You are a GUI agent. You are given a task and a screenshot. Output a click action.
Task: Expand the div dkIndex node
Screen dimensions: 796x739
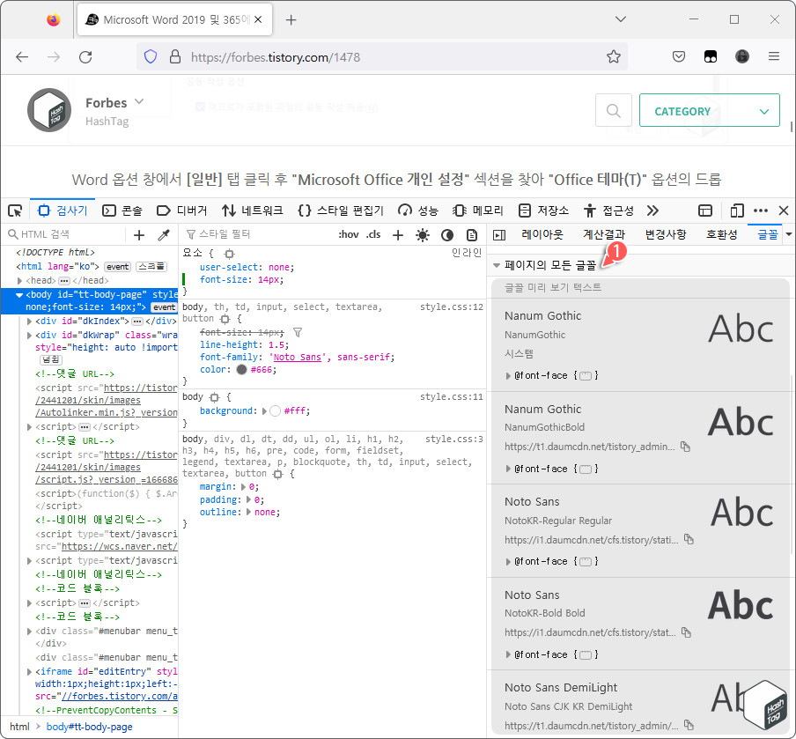pyautogui.click(x=29, y=321)
